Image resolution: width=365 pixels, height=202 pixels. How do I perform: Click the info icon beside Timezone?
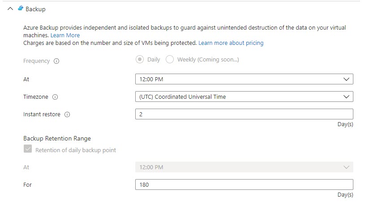(55, 97)
